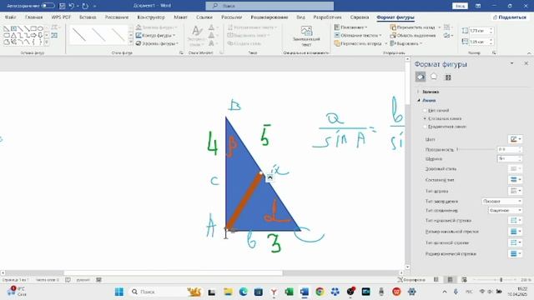Click the Search box in title bar
The height and width of the screenshot is (300, 534).
click(270, 6)
